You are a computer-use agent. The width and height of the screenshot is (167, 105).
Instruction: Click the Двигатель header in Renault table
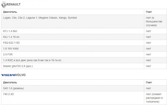[10, 12]
